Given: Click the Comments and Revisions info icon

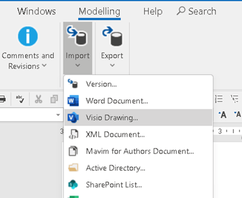Looking at the screenshot, I should click(x=28, y=36).
